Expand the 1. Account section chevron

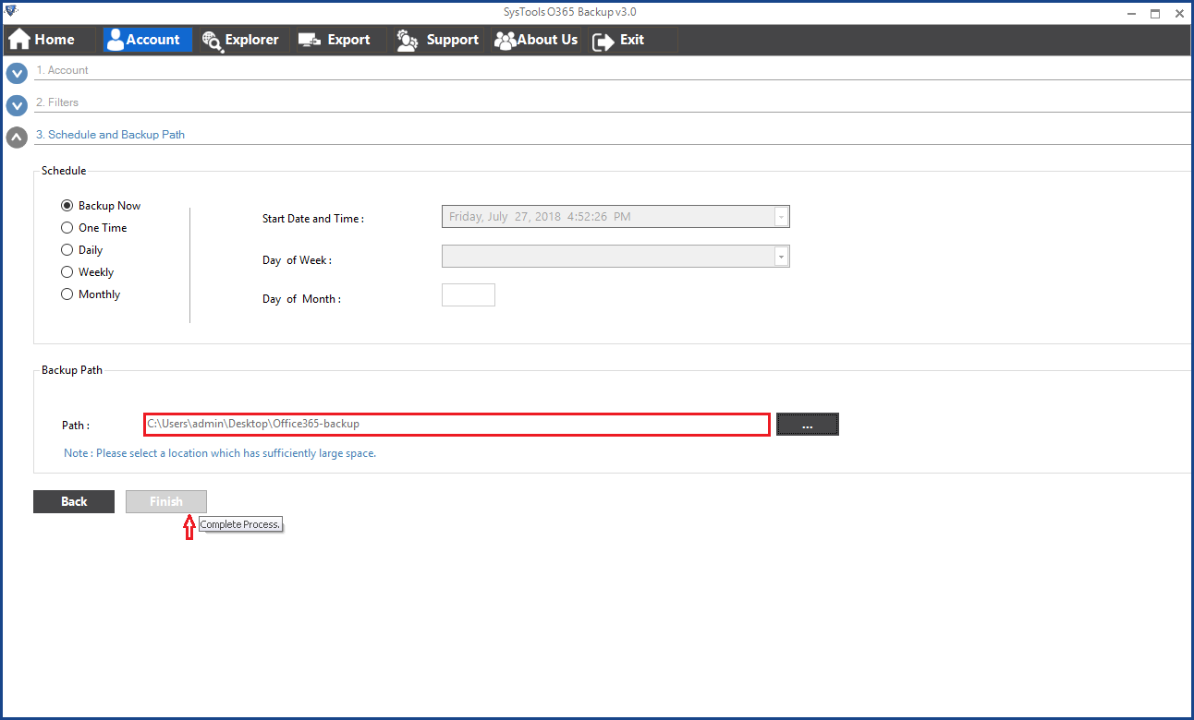point(17,74)
